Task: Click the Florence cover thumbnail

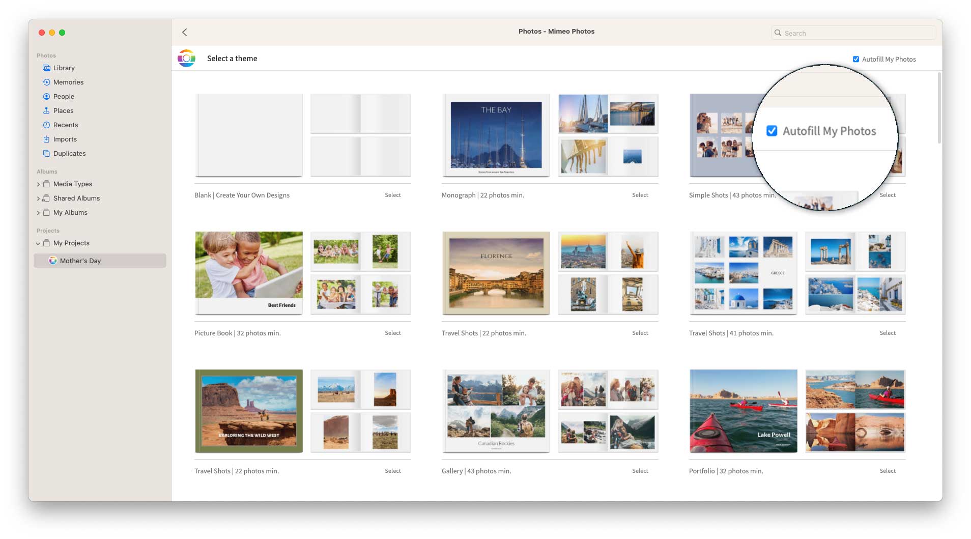Action: pos(496,273)
